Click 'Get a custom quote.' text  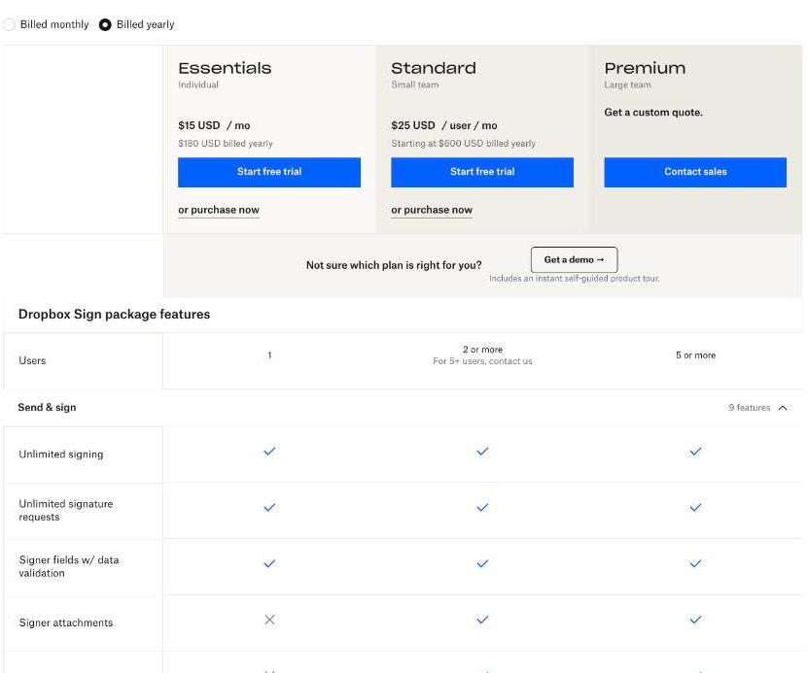pos(653,113)
